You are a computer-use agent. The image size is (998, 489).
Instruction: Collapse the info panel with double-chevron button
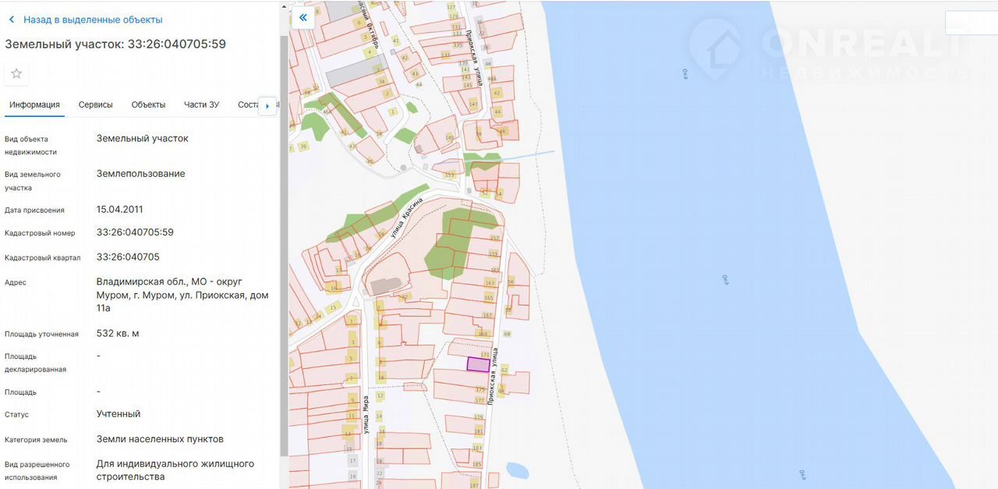(303, 17)
